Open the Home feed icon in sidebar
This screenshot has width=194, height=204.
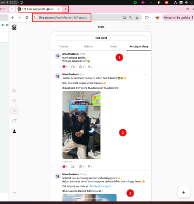[14, 91]
